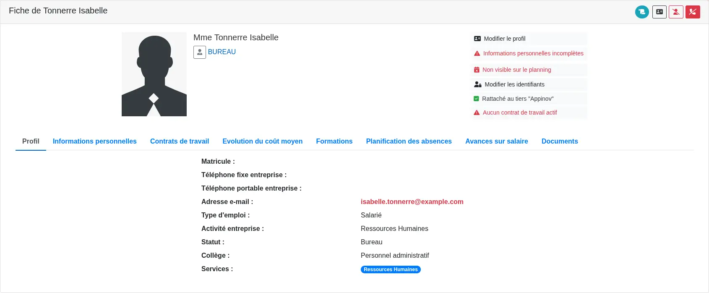Click the isabelle.tonnerre@example.com email link
This screenshot has width=709, height=293.
tap(412, 202)
